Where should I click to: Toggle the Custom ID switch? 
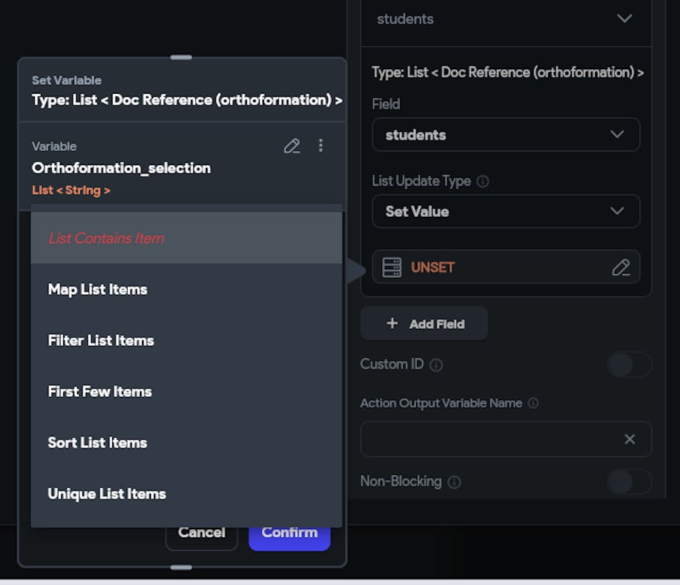(628, 365)
